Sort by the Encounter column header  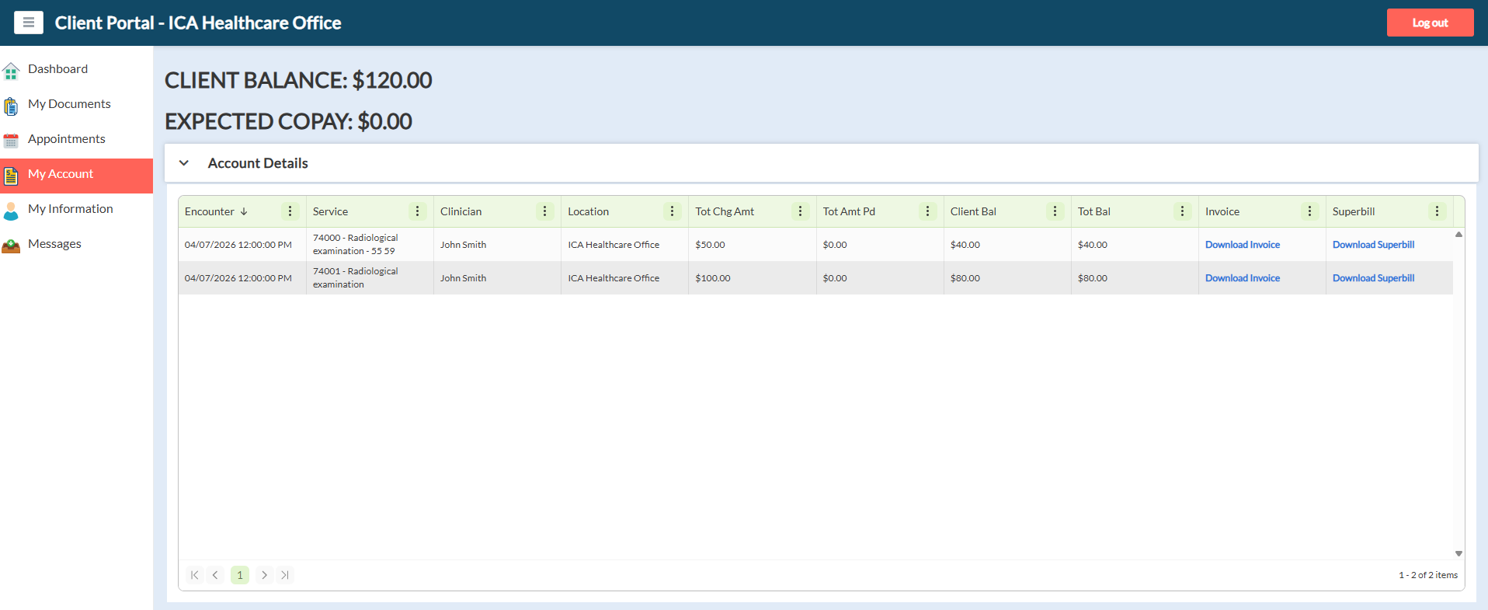[210, 211]
